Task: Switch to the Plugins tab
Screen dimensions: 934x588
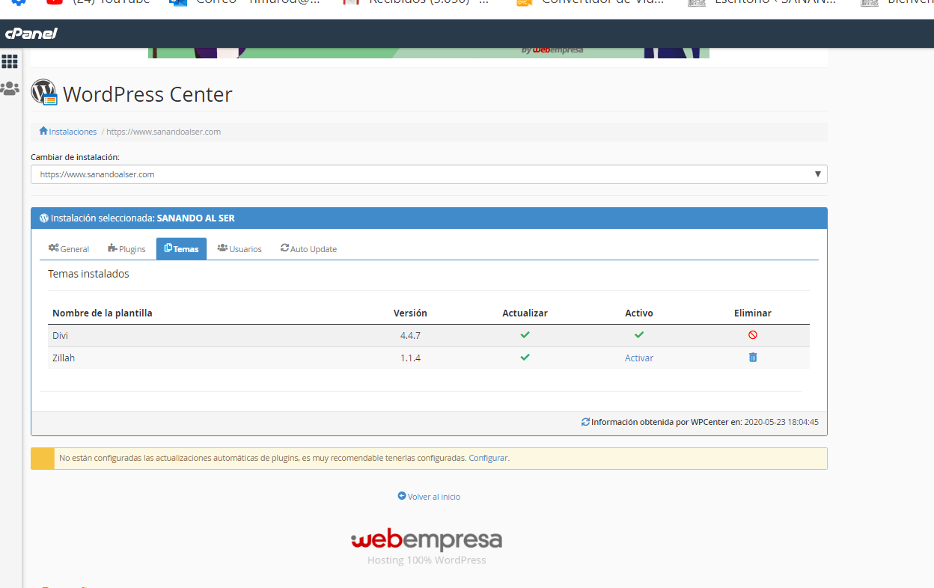Action: [126, 249]
